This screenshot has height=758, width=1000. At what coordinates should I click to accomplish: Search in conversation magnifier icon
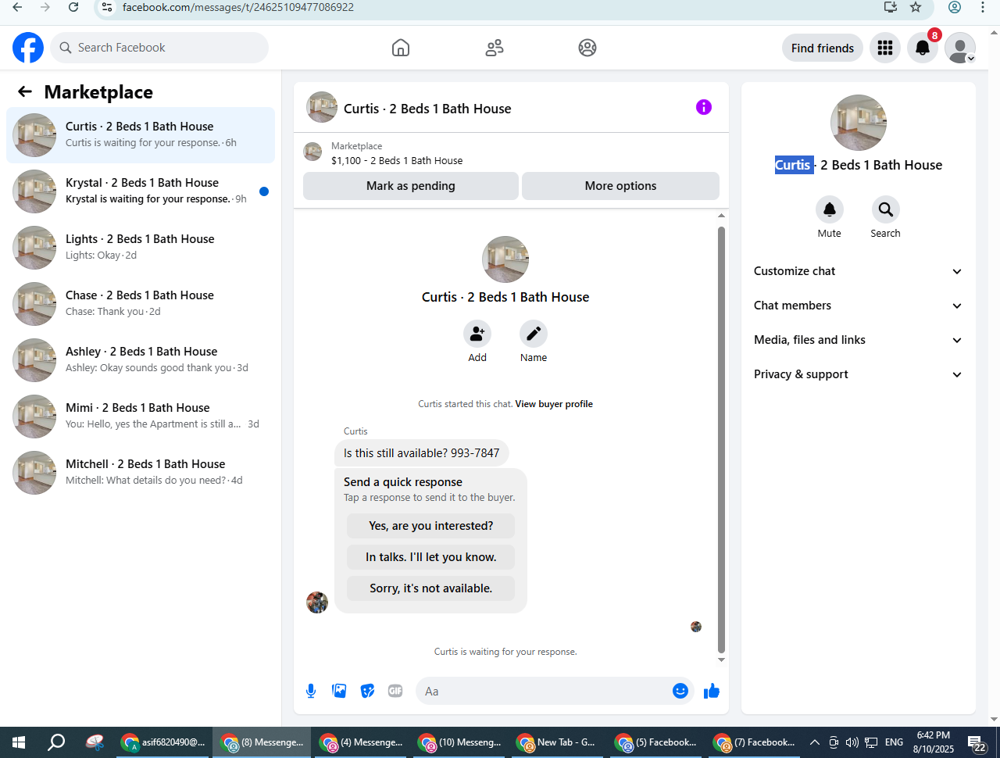click(x=885, y=209)
